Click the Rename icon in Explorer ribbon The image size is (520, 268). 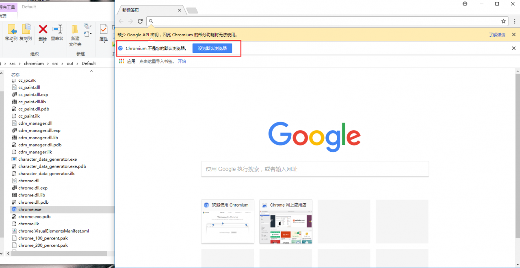click(x=57, y=29)
